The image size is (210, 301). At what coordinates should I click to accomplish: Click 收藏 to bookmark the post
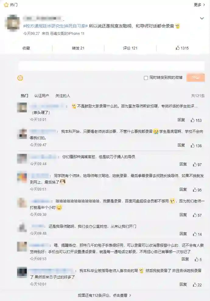point(26,48)
